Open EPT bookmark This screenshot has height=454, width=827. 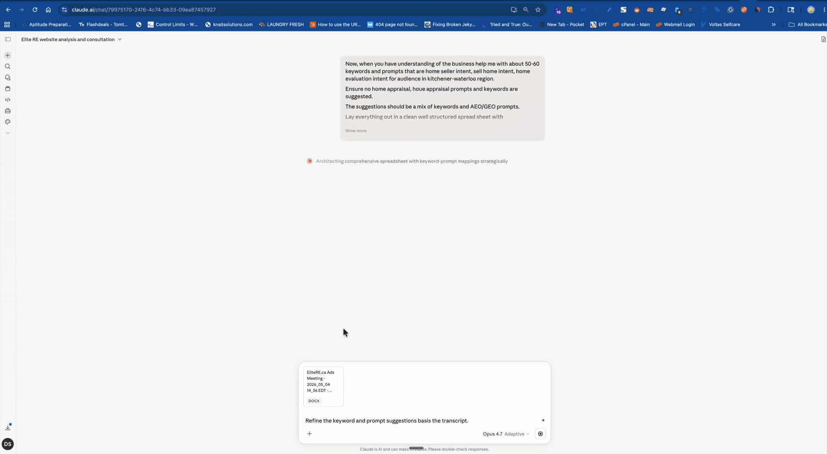598,25
